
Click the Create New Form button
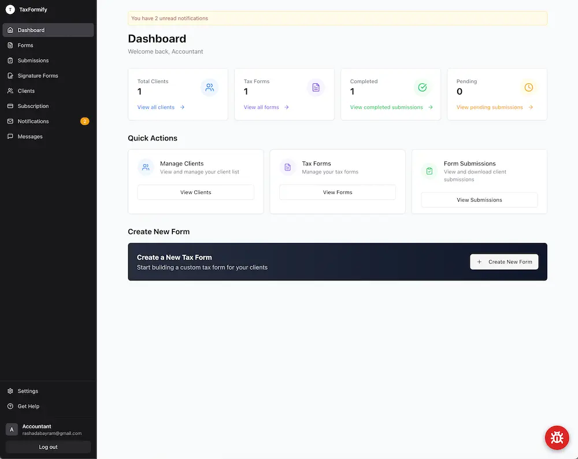coord(504,262)
